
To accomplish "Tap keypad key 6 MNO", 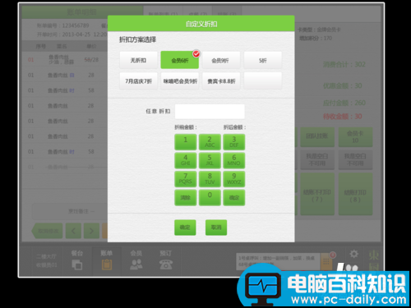I will tap(233, 160).
